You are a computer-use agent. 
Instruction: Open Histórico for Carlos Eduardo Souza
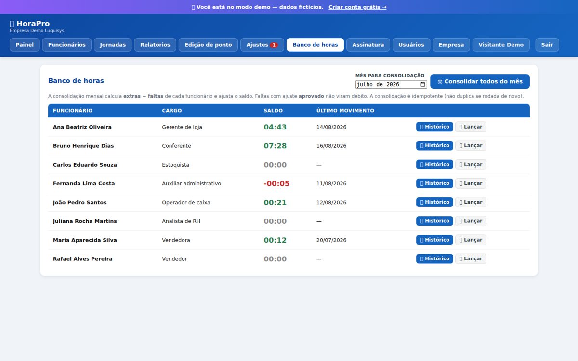click(x=434, y=164)
